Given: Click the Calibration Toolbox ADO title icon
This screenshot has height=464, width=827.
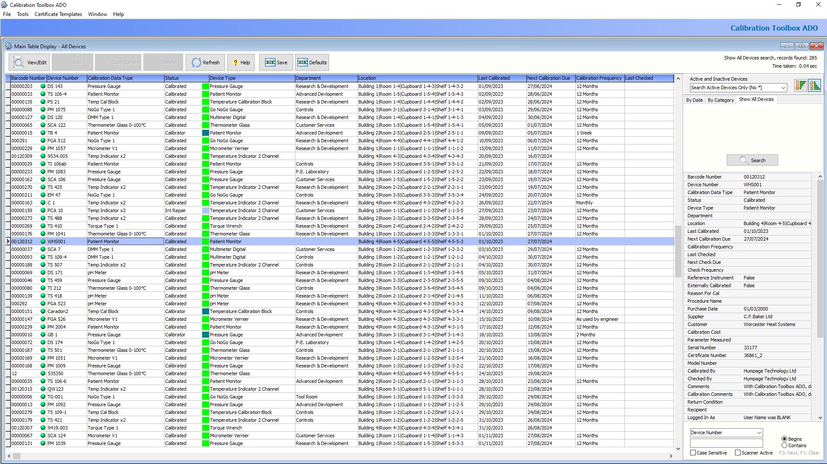Looking at the screenshot, I should (x=4, y=5).
